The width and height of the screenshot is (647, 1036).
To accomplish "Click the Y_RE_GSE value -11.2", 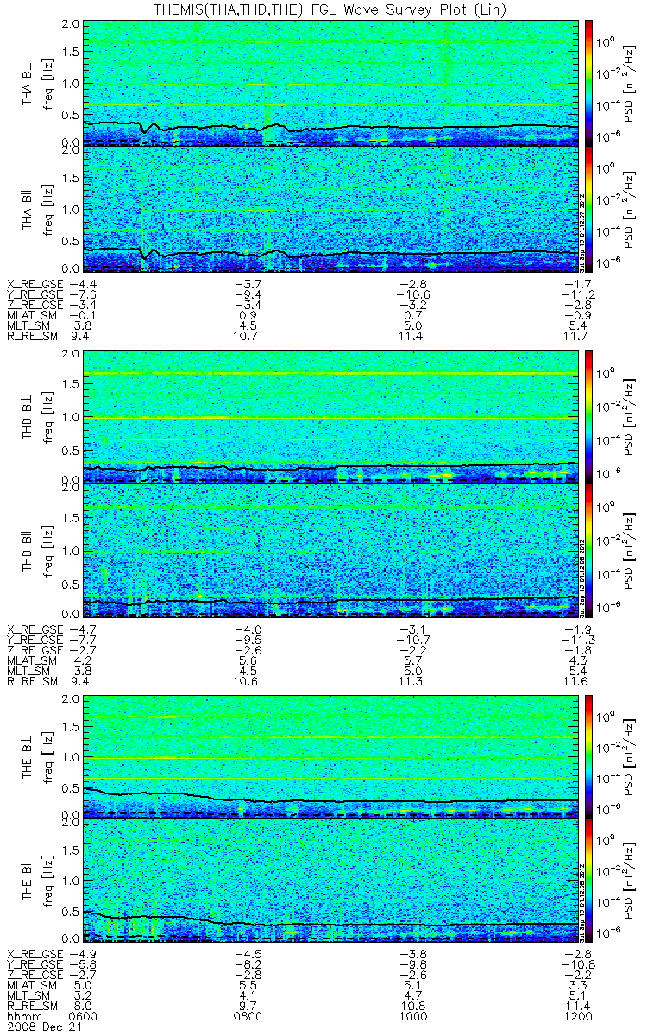I will point(576,294).
